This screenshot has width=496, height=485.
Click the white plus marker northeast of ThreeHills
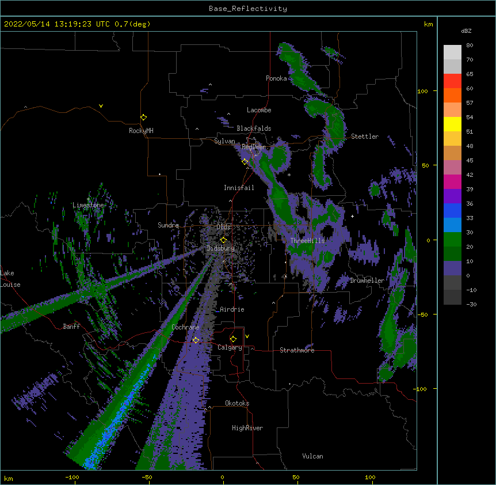pyautogui.click(x=352, y=216)
